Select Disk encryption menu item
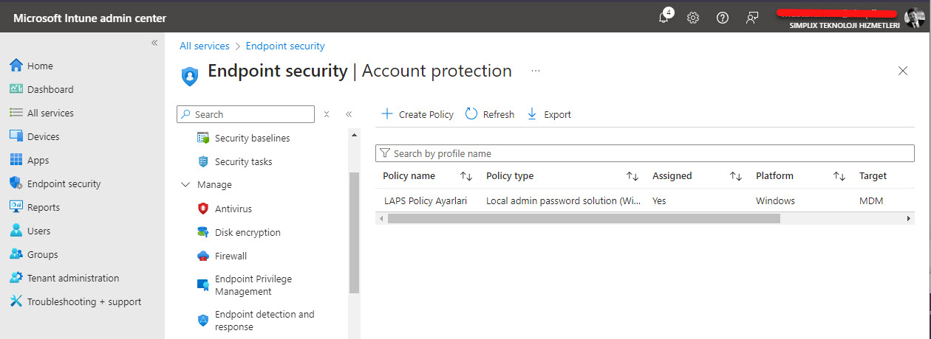This screenshot has height=339, width=931. tap(248, 232)
